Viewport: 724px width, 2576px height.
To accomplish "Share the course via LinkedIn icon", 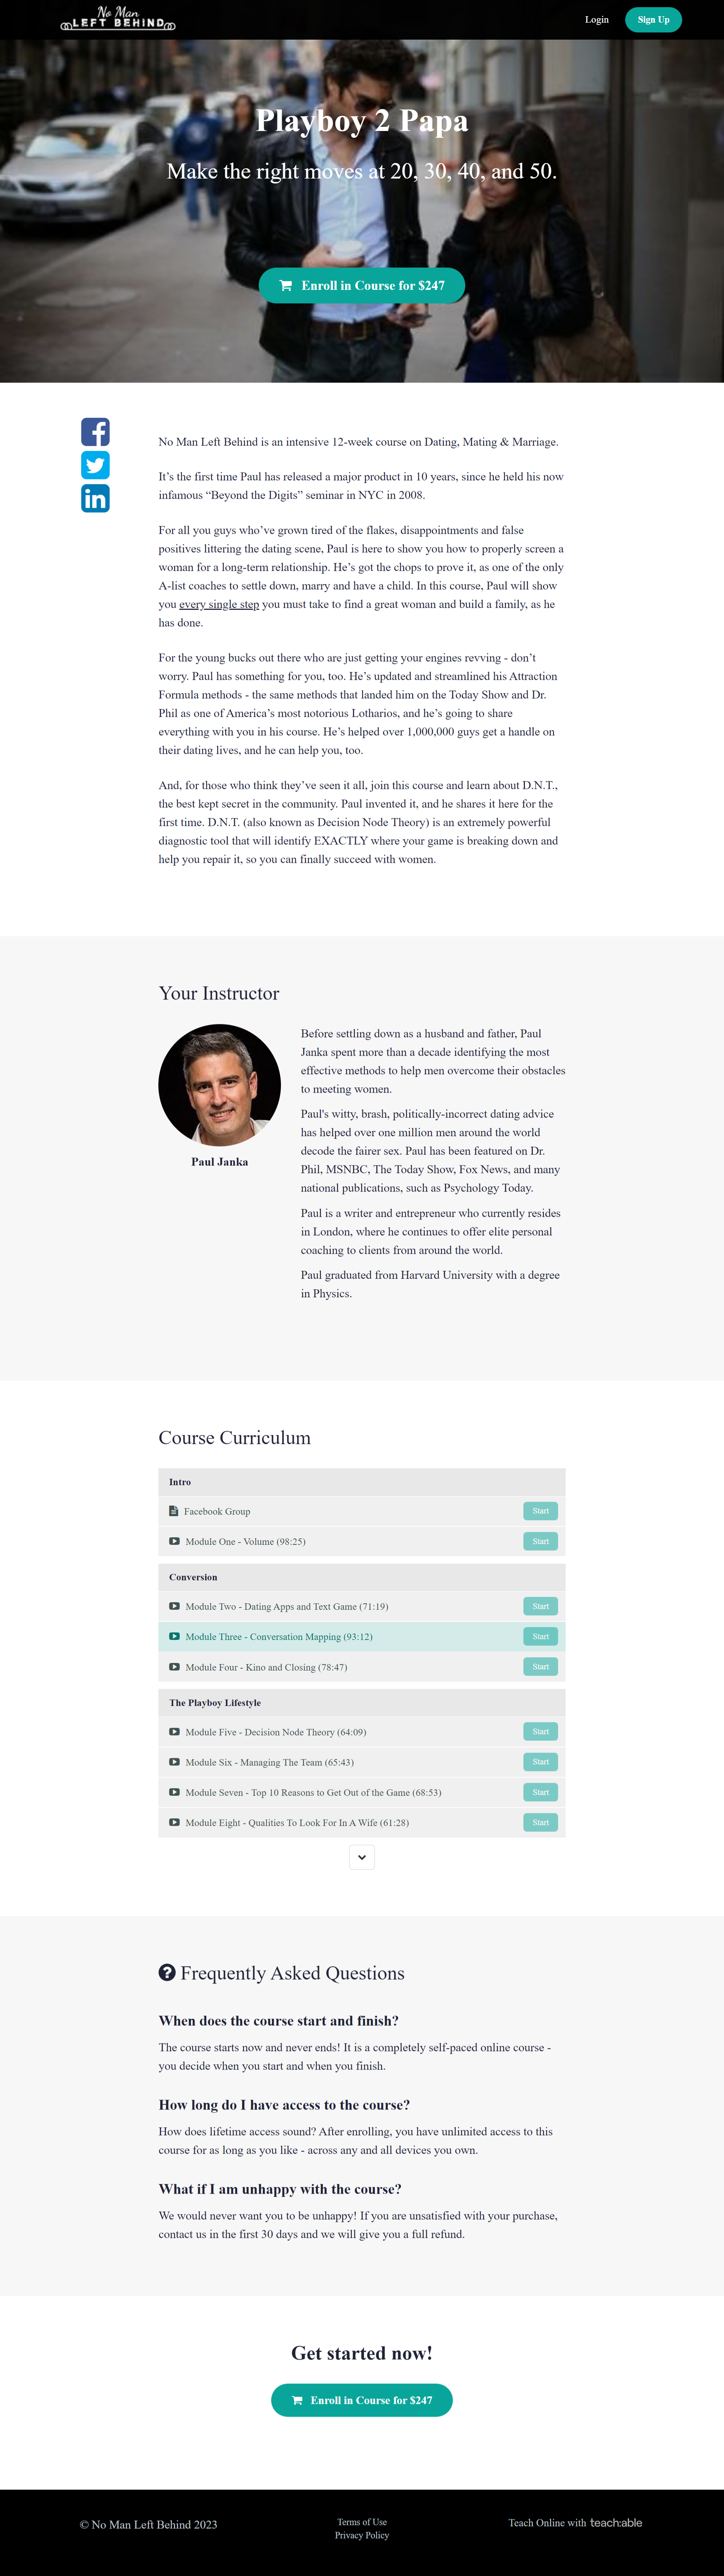I will pos(95,498).
